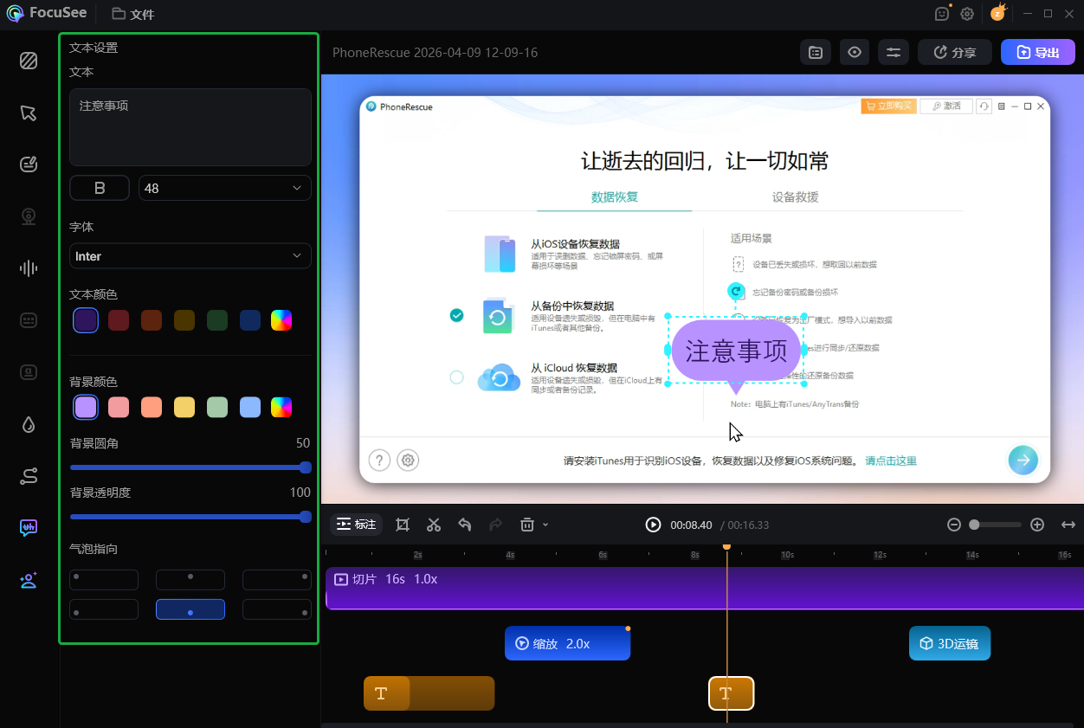Select the dark green text color
Image resolution: width=1084 pixels, height=728 pixels.
click(217, 320)
